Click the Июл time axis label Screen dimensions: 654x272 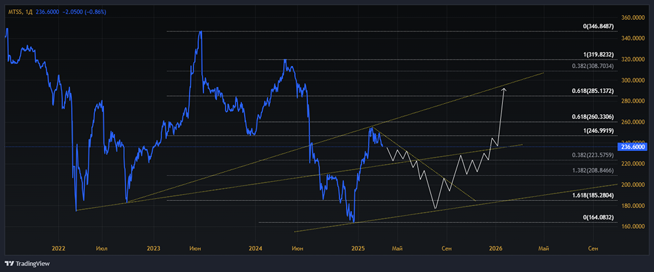(x=101, y=248)
